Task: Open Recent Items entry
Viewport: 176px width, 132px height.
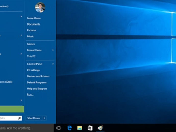Action: pos(34,50)
